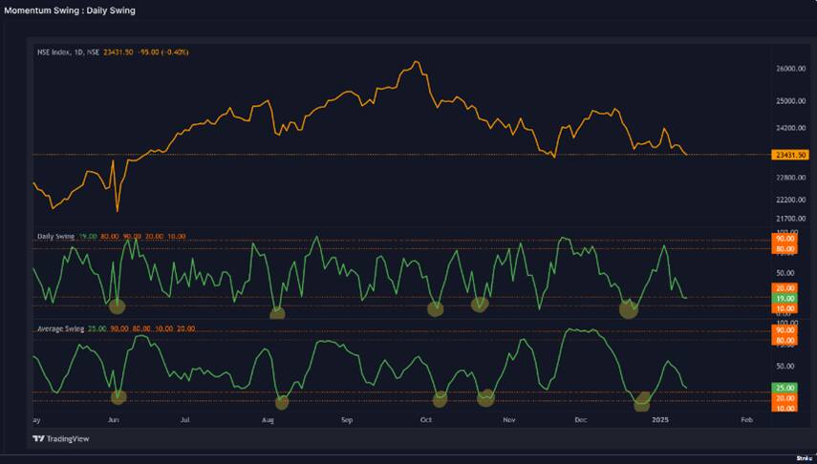Click the TradingView logo
The image size is (817, 464).
57,438
